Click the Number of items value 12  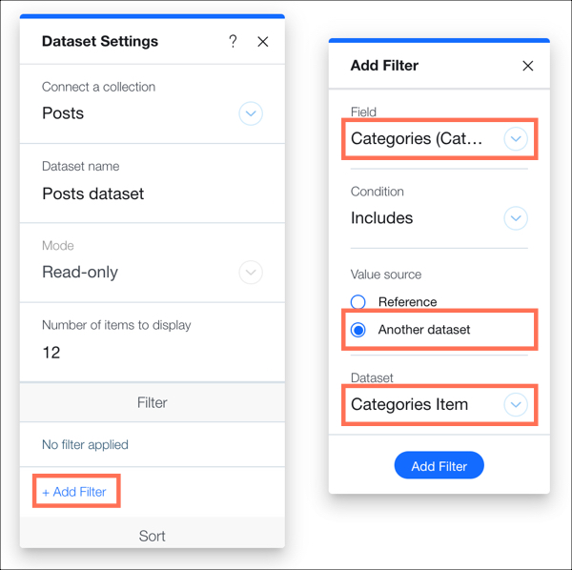pyautogui.click(x=51, y=353)
